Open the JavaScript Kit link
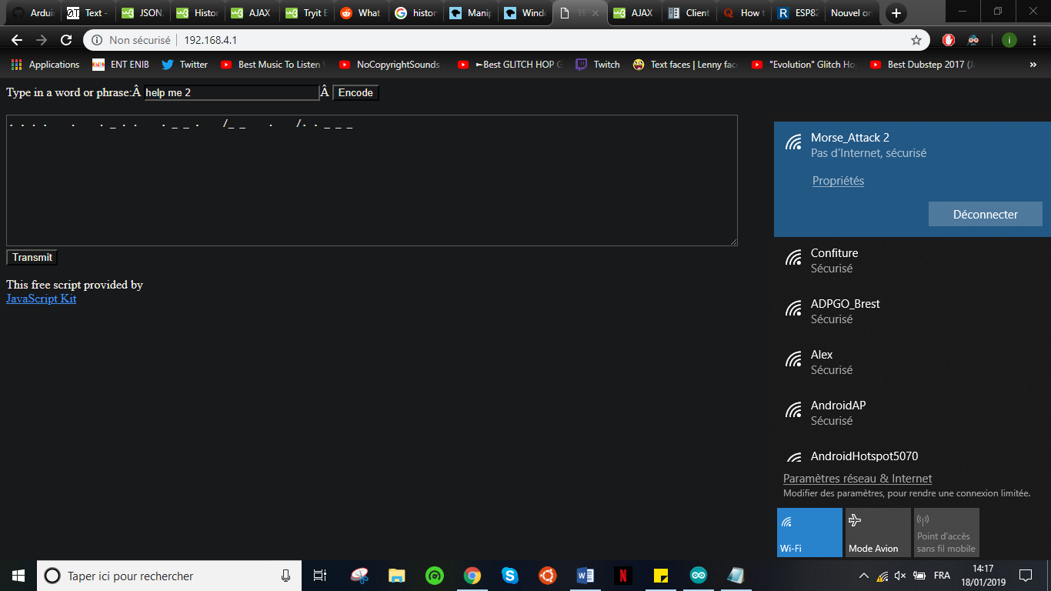1051x591 pixels. point(42,299)
